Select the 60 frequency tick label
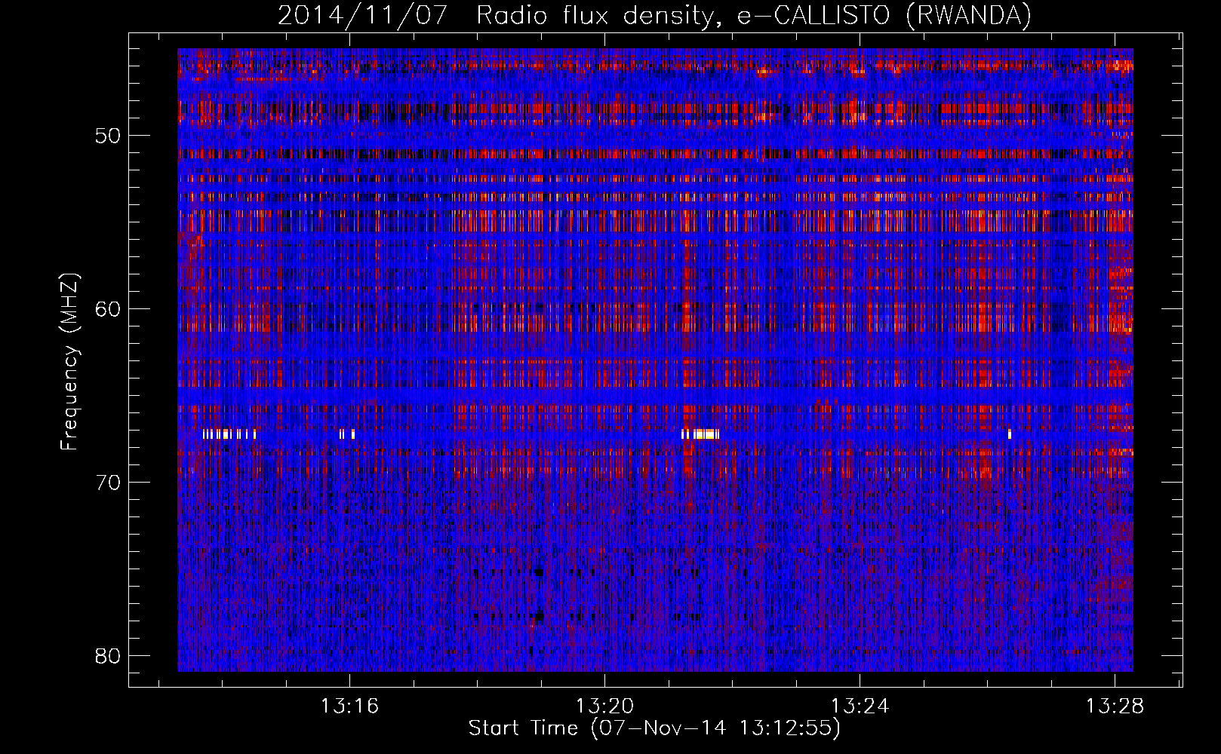The height and width of the screenshot is (754, 1221). (x=108, y=308)
